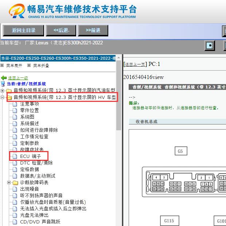Expand the 汽油车型 audio system folder

pos(2,91)
